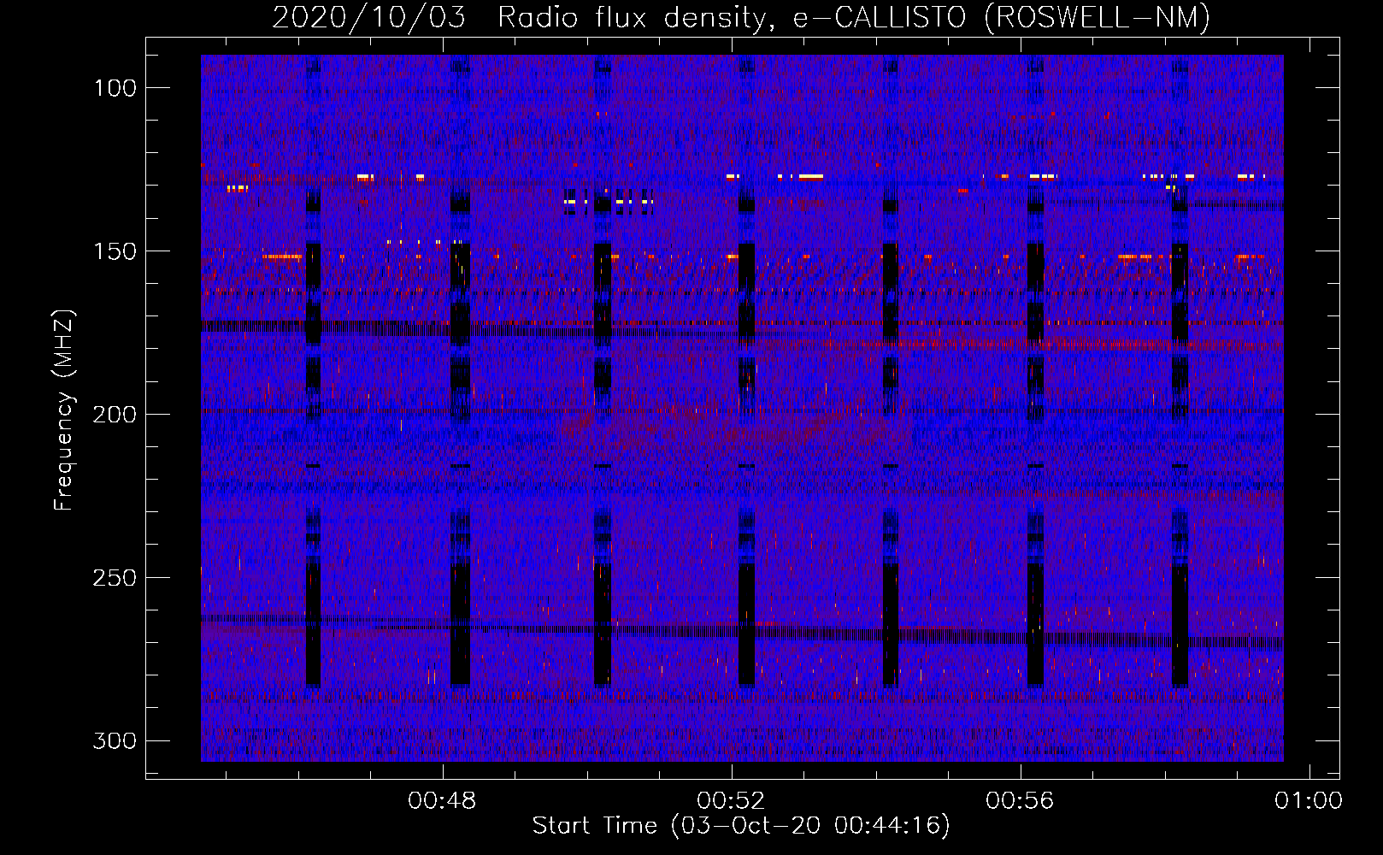Click the frequency tick label "300"
This screenshot has width=1383, height=855.
[115, 740]
